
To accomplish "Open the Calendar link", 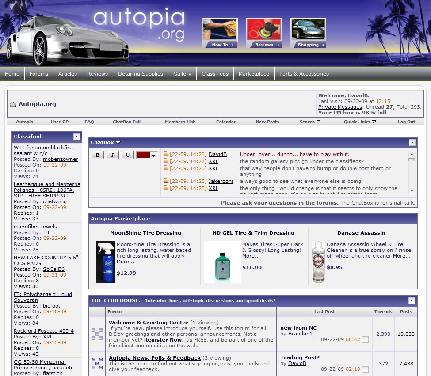I will coord(226,122).
